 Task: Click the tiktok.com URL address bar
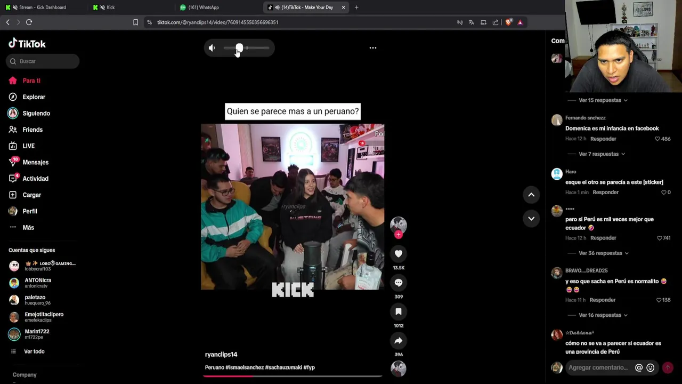(217, 22)
